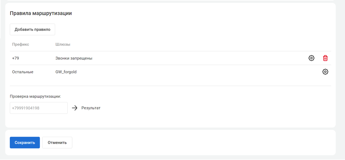The height and width of the screenshot is (160, 345).
Task: Open settings gear for Остальные rule
Action: (x=325, y=72)
